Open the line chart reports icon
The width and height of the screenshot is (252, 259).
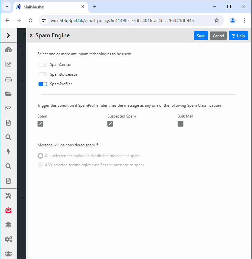point(8,64)
